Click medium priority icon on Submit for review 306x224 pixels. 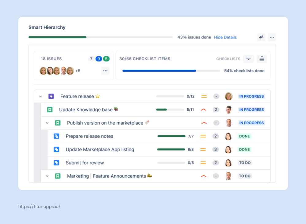[x=203, y=163]
